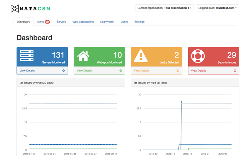250x156 pixels.
Task: Open the LeakWatch tab
Action: click(x=107, y=22)
